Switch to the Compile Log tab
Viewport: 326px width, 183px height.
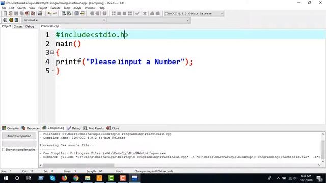(53, 128)
